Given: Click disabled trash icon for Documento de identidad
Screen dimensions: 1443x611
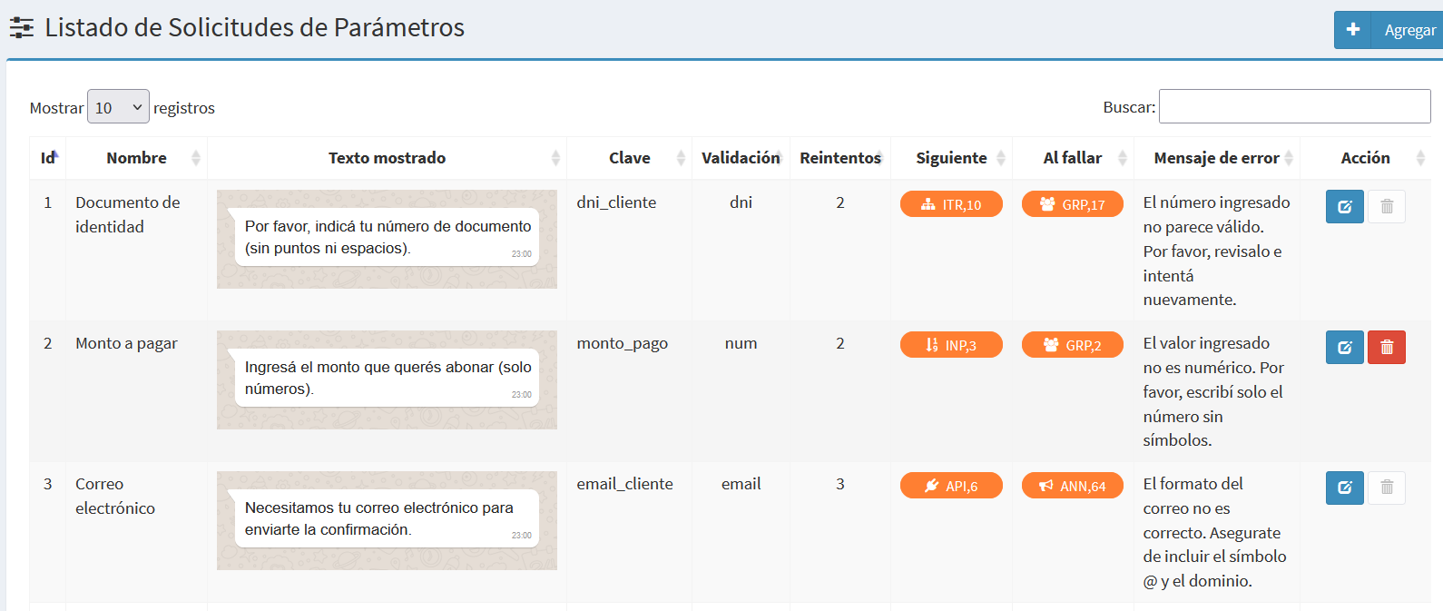Looking at the screenshot, I should (1387, 207).
